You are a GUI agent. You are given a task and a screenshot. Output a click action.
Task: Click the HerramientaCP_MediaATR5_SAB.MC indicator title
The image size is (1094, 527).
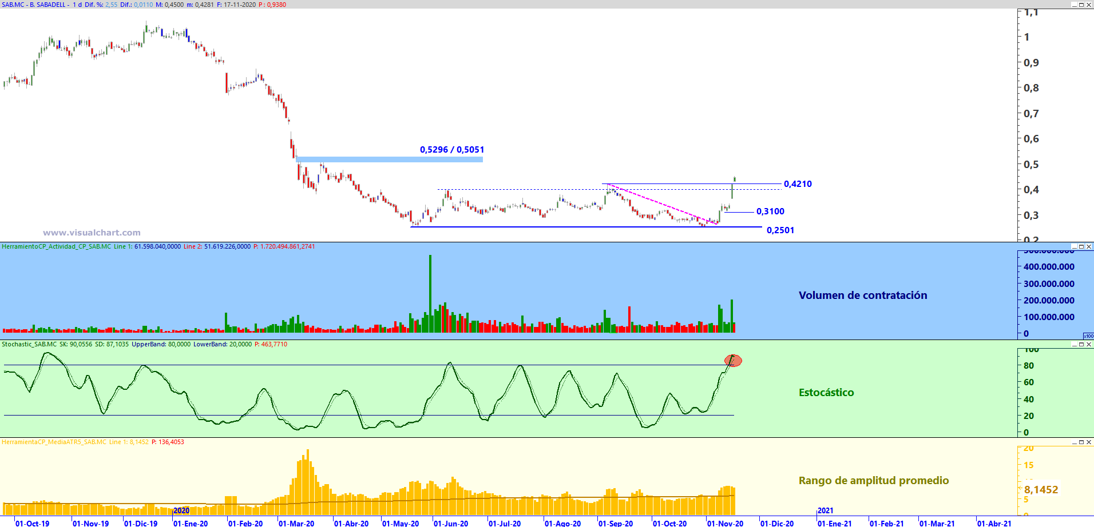tap(54, 442)
